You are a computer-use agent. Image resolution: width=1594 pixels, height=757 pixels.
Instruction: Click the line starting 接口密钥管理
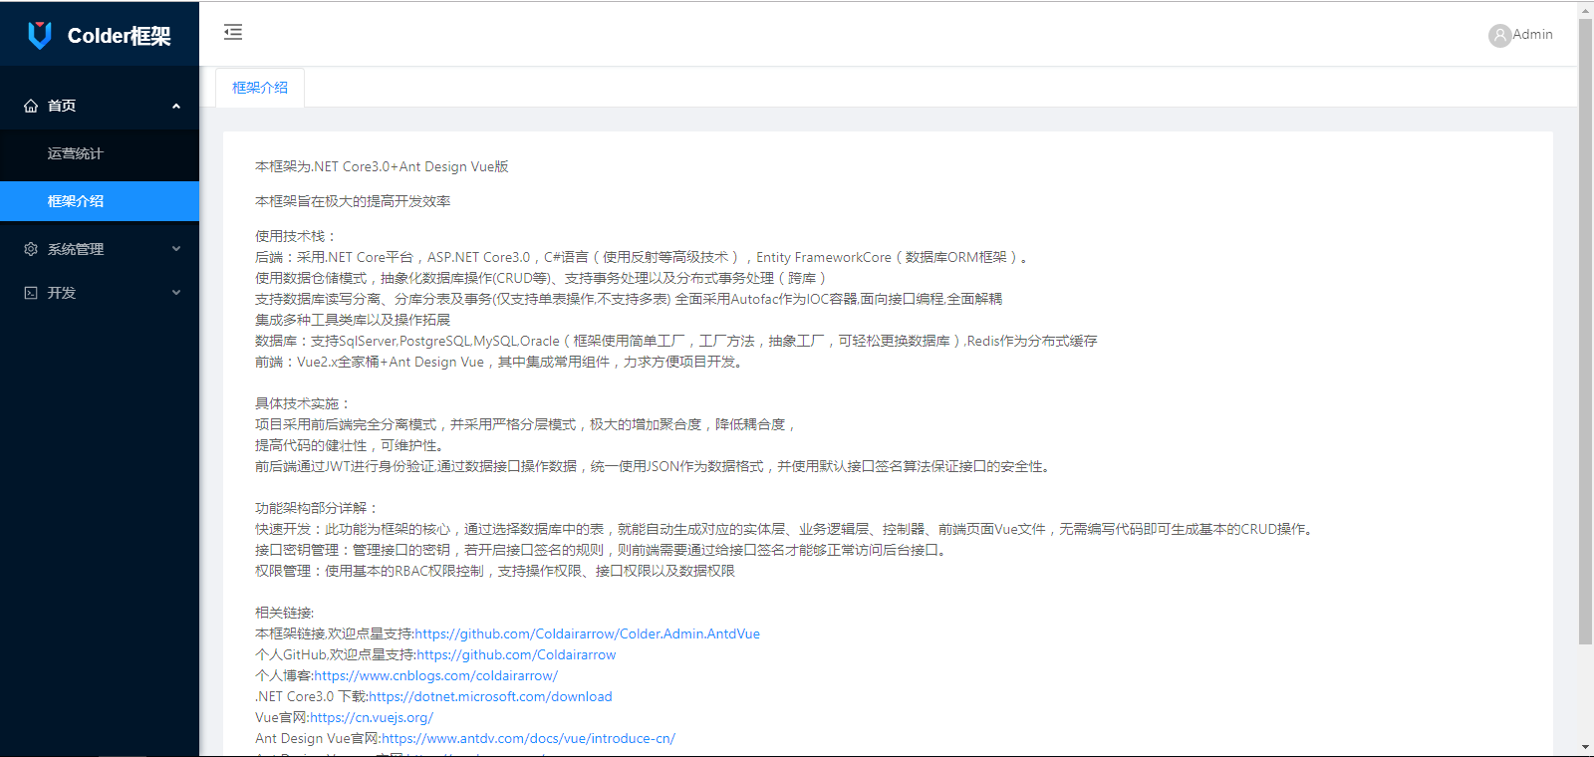tap(602, 550)
